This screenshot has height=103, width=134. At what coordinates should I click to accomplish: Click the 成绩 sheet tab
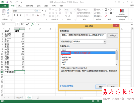tap(29, 97)
